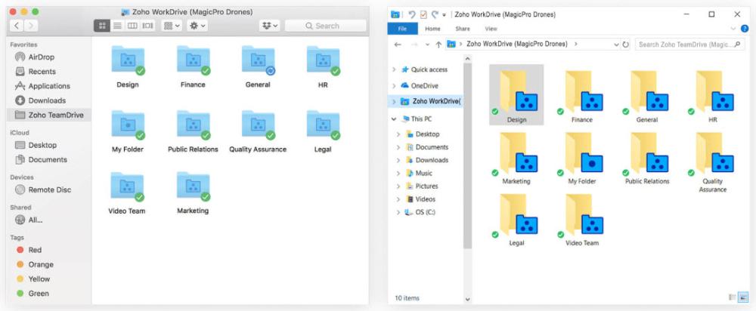This screenshot has width=756, height=311.
Task: Open Video Team folder in Finder window
Action: (x=127, y=186)
